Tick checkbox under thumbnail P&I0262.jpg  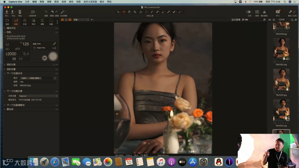[x=275, y=123]
